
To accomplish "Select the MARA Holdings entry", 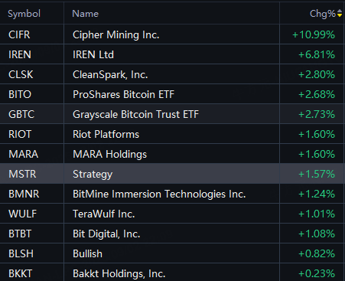I will click(x=172, y=154).
